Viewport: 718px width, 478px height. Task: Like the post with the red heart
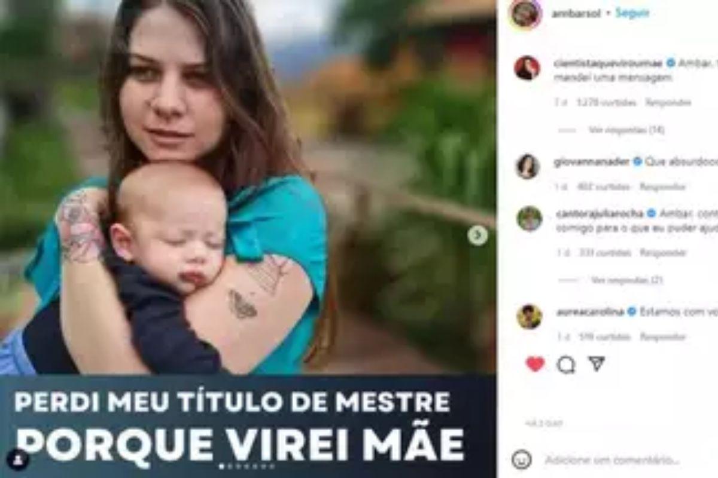(x=535, y=364)
